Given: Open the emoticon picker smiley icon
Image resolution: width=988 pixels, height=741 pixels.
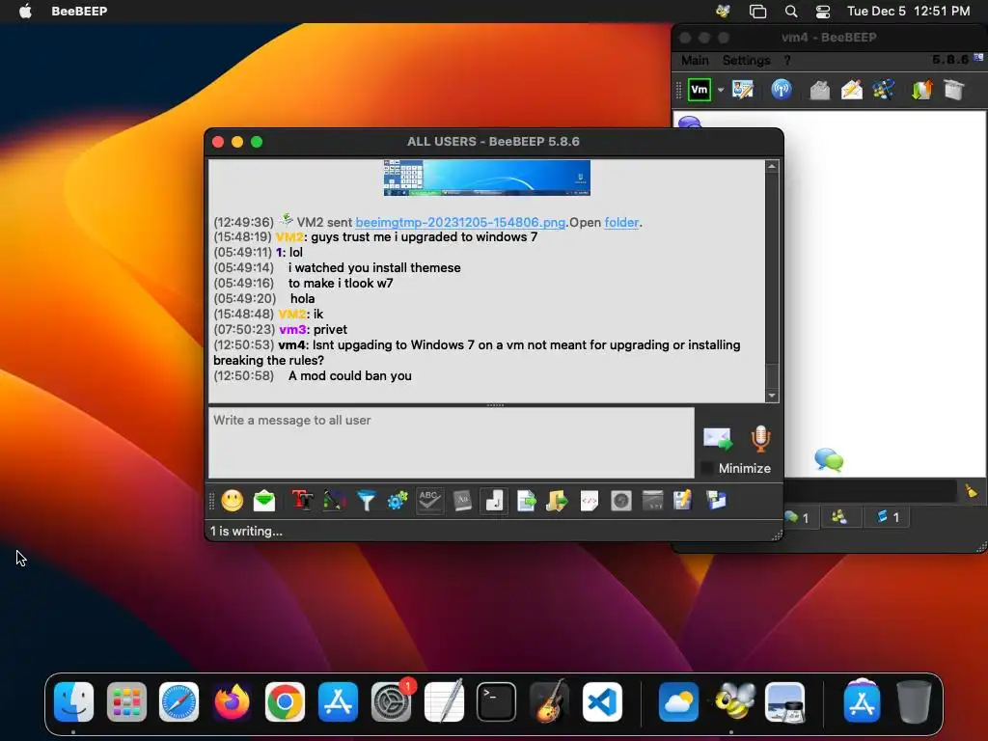Looking at the screenshot, I should 232,501.
